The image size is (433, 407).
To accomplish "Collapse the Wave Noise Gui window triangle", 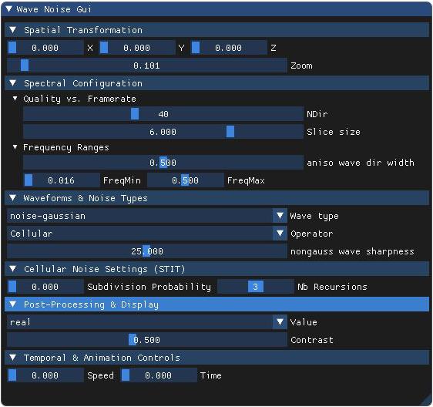I will (x=8, y=8).
